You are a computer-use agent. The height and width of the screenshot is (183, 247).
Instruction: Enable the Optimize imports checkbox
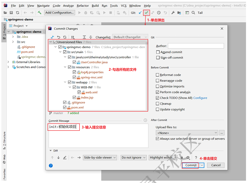tap(157, 86)
